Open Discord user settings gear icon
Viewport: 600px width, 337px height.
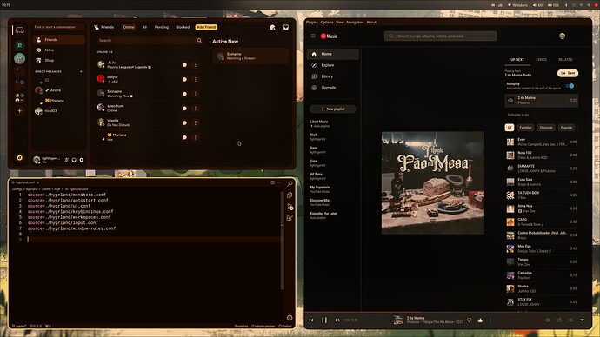82,160
